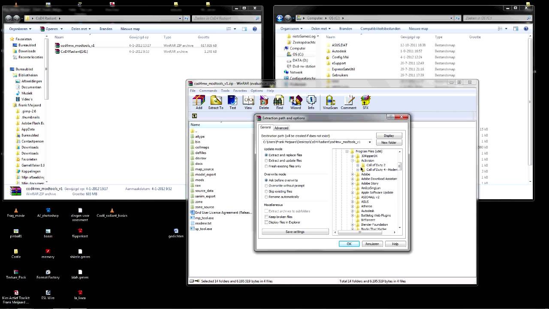
Task: Click the SFX toolbar icon
Action: 365,102
